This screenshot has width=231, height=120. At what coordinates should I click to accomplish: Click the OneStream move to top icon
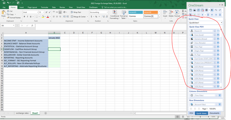point(208,15)
